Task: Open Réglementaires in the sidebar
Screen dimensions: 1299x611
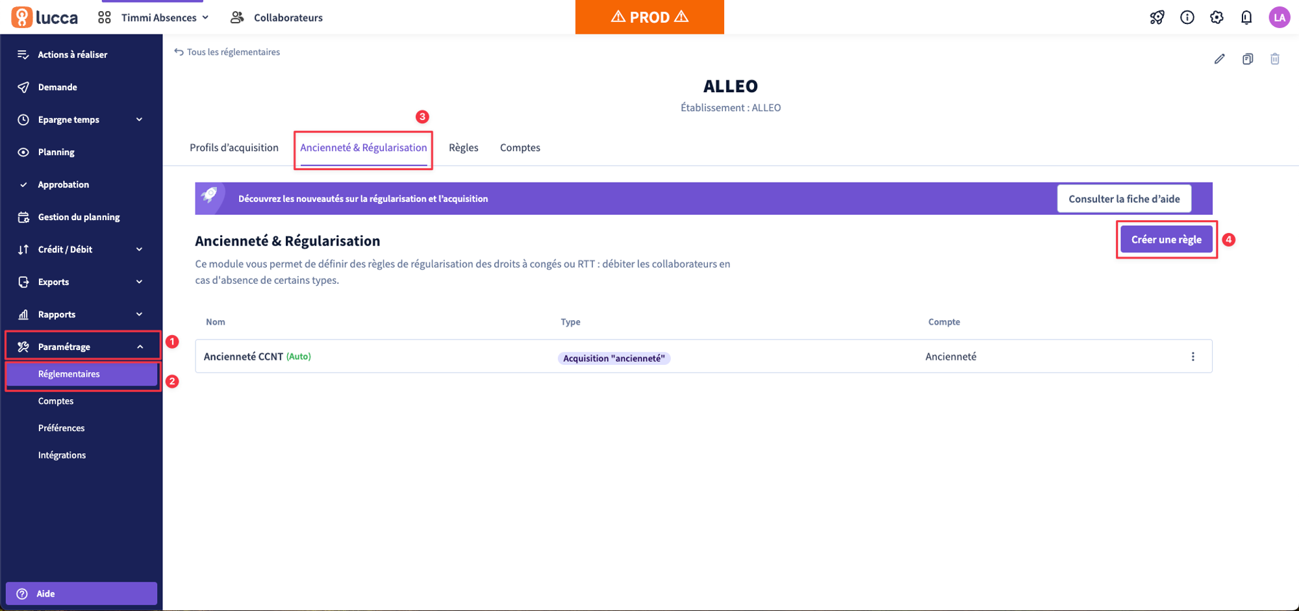Action: click(x=81, y=374)
